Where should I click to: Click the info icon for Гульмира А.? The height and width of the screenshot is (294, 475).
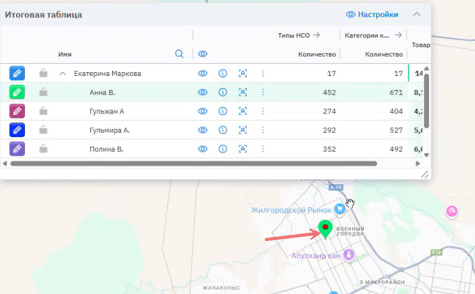[x=222, y=130]
